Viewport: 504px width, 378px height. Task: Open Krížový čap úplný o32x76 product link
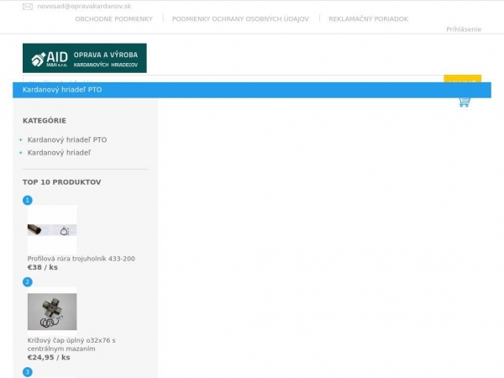pyautogui.click(x=71, y=344)
